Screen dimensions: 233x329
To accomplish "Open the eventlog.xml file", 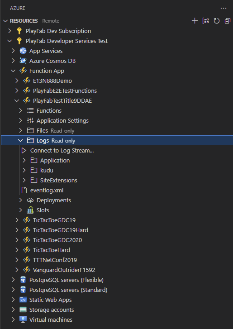I will coord(47,191).
